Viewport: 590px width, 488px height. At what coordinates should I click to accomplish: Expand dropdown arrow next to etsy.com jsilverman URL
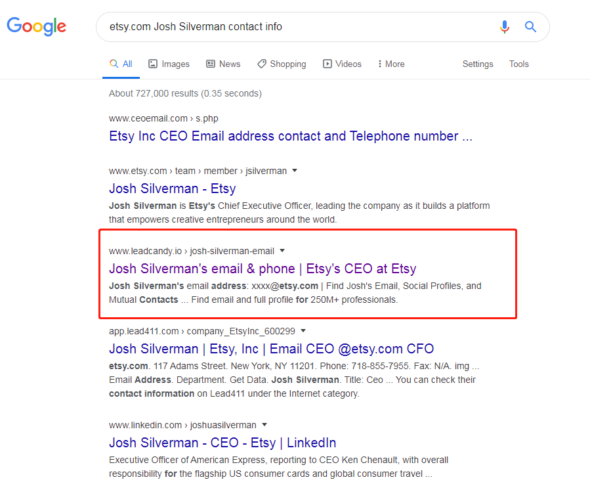[x=295, y=171]
